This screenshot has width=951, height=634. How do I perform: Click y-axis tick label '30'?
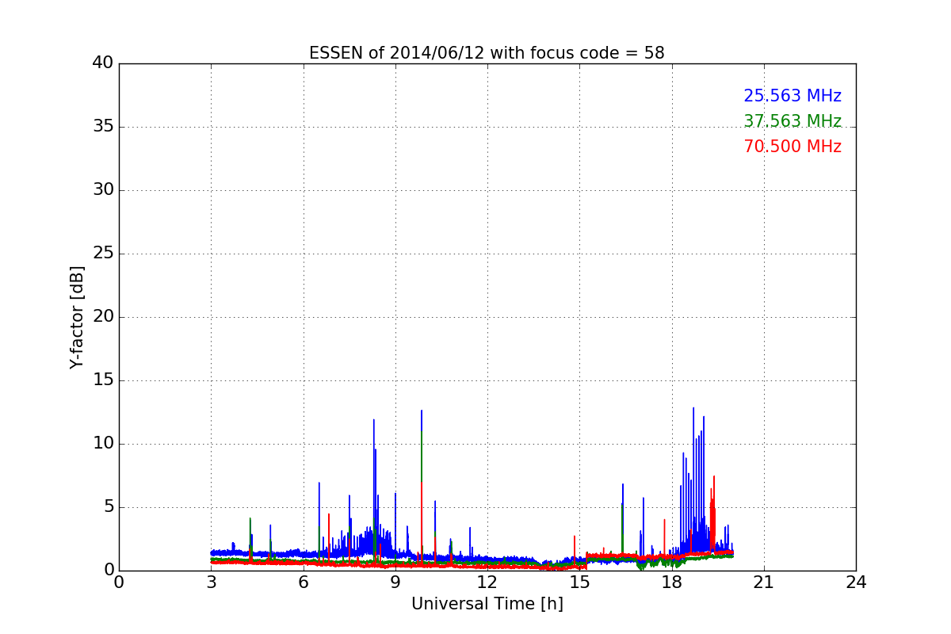coord(103,190)
